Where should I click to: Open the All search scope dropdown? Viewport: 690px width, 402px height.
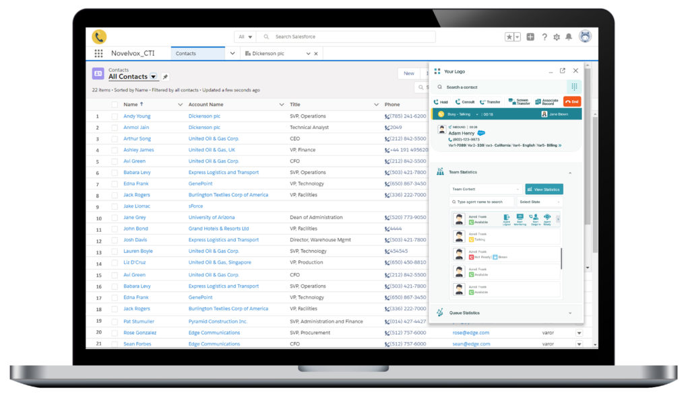pos(245,37)
